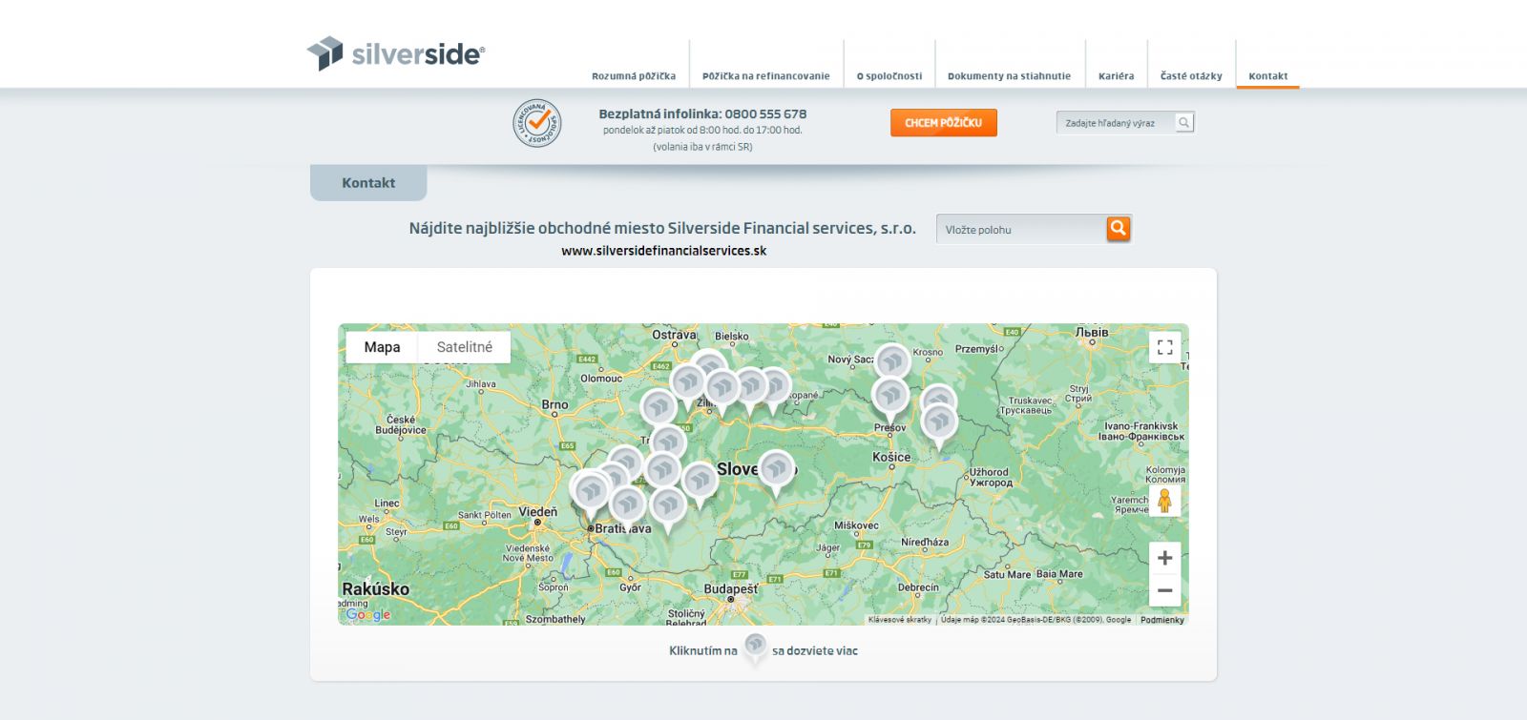
Task: Switch map to Mapa view
Action: point(382,347)
